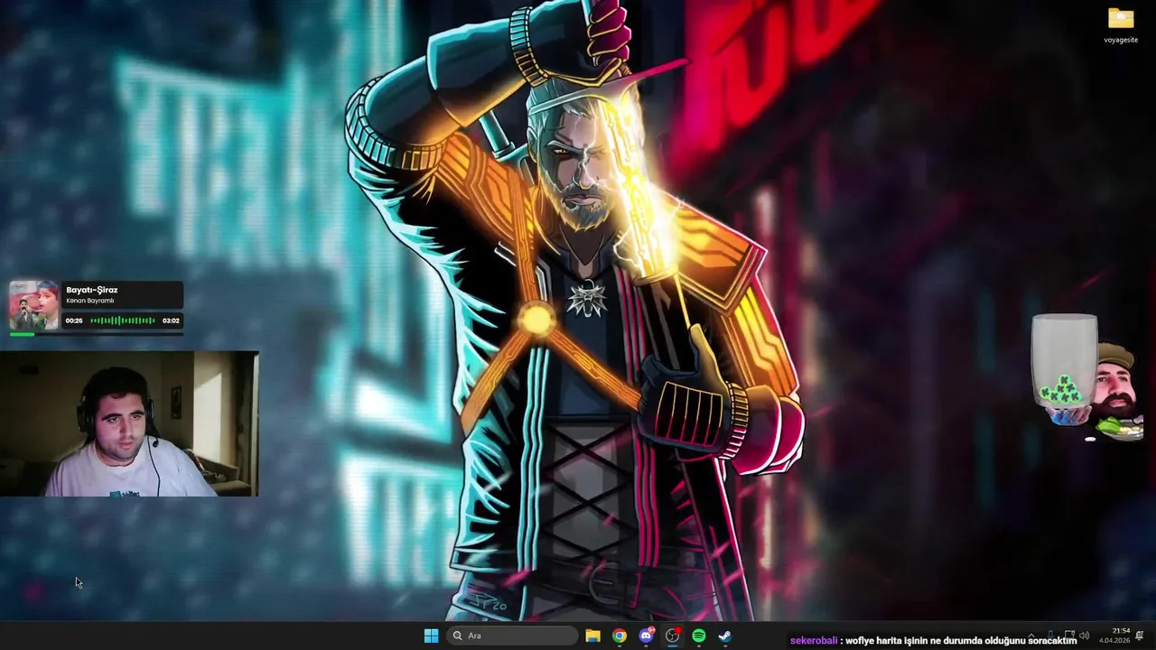Switch to OBS Studio in the taskbar

click(672, 636)
